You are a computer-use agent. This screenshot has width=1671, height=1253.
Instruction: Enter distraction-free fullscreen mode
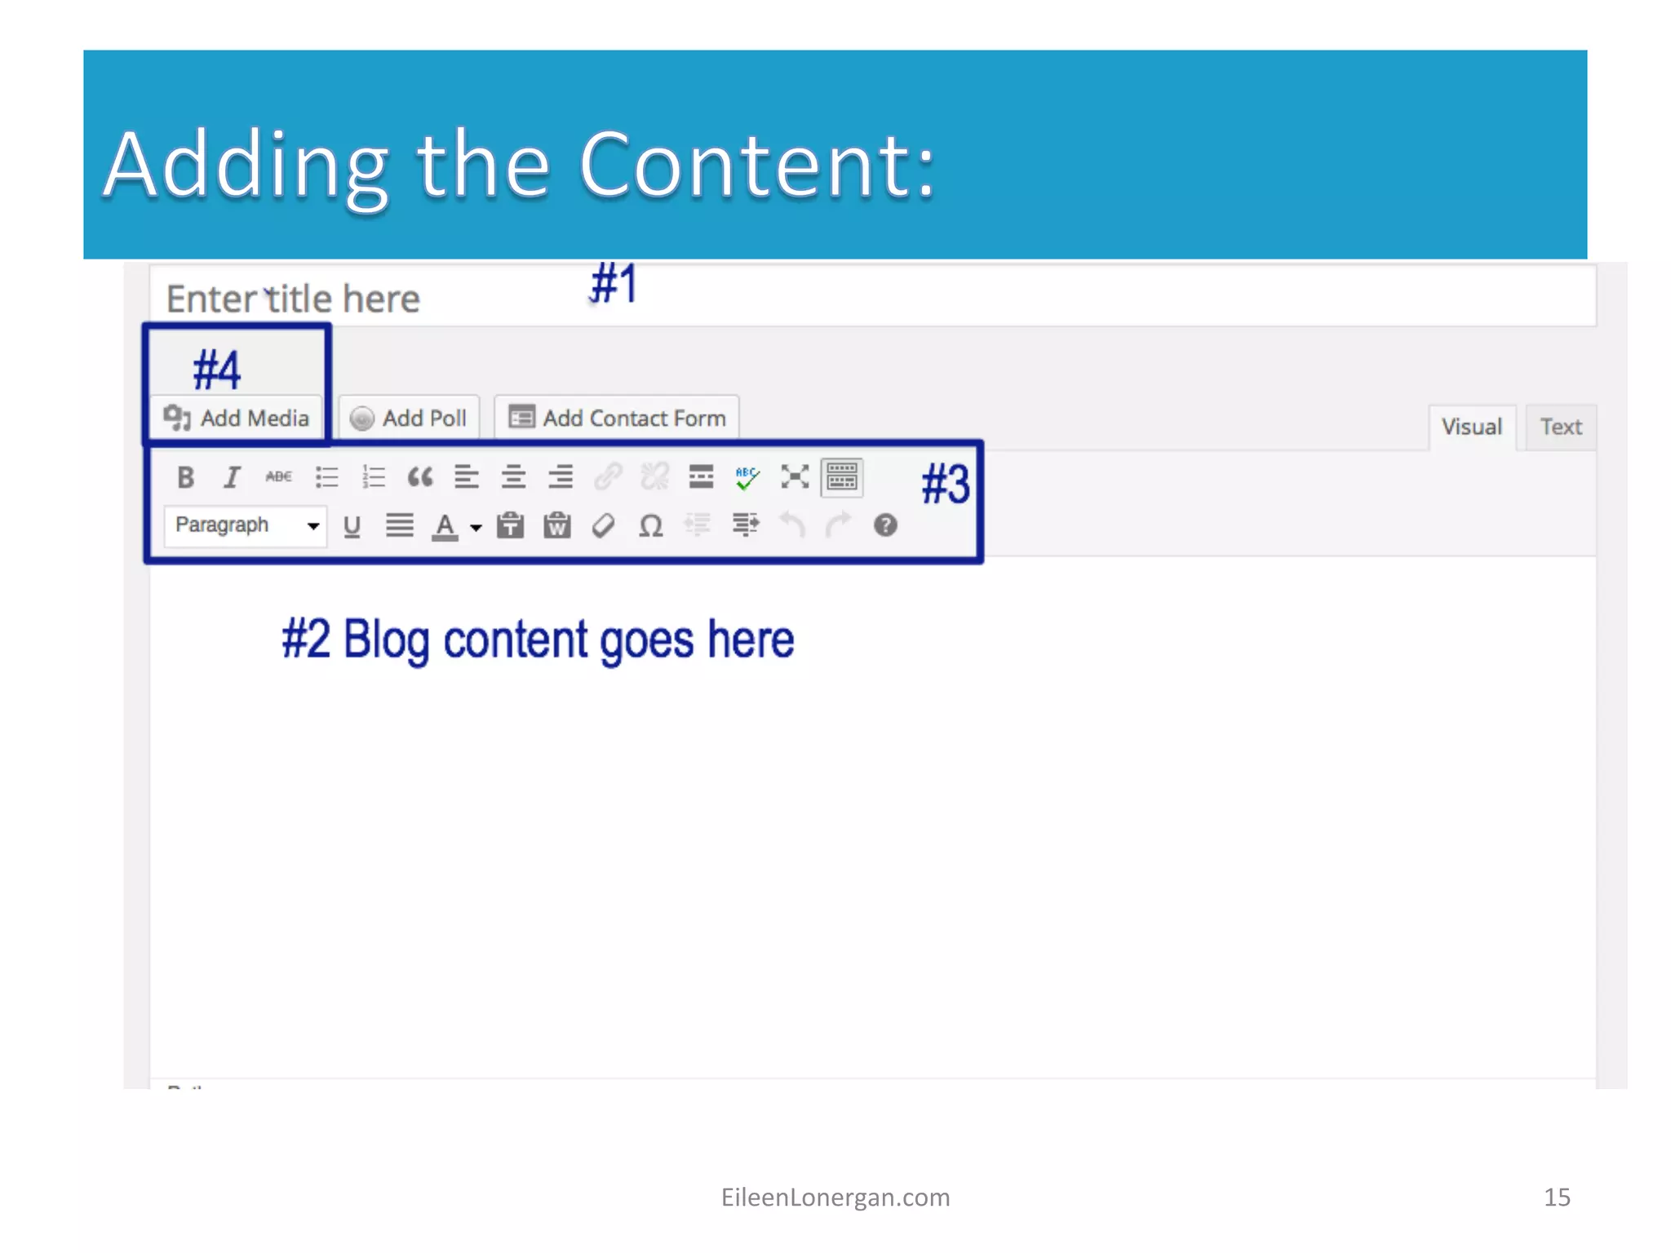coord(794,476)
